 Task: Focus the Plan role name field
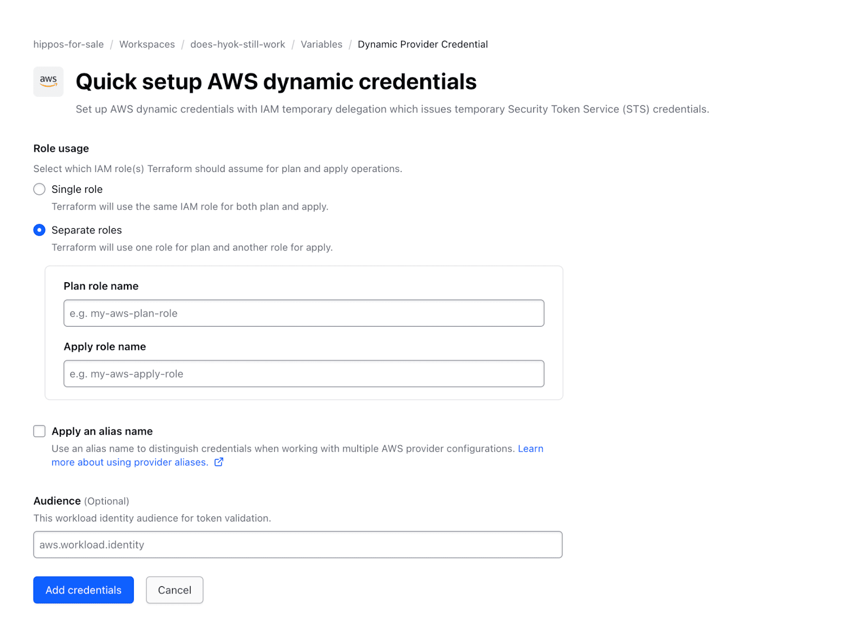click(x=303, y=313)
